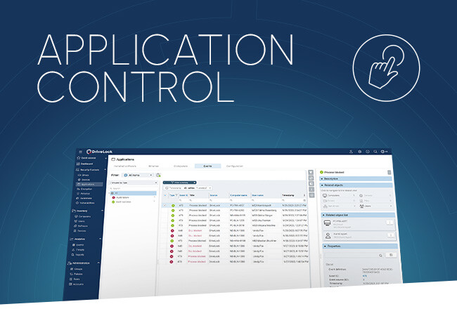This screenshot has height=316, width=457.
Task: Switch to the Binaries tab
Action: click(x=153, y=166)
